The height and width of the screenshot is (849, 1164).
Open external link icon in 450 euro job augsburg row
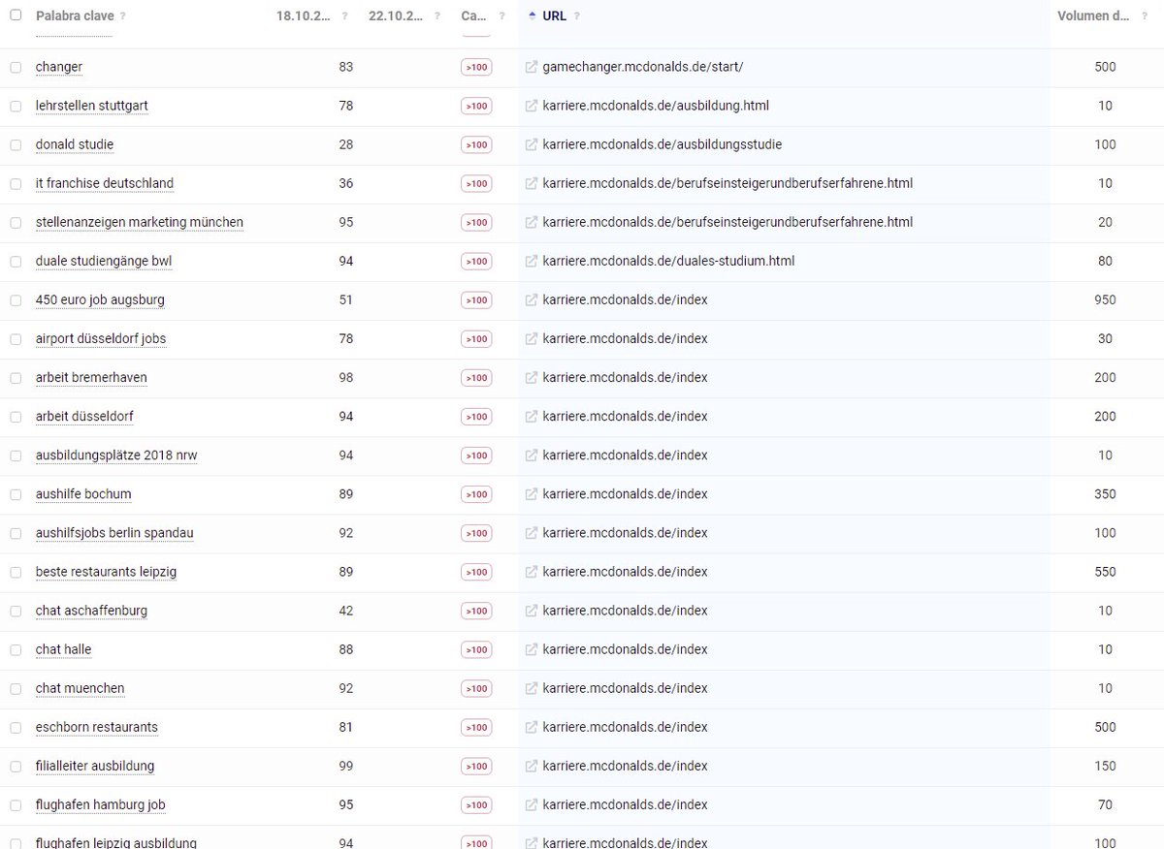[x=531, y=299]
